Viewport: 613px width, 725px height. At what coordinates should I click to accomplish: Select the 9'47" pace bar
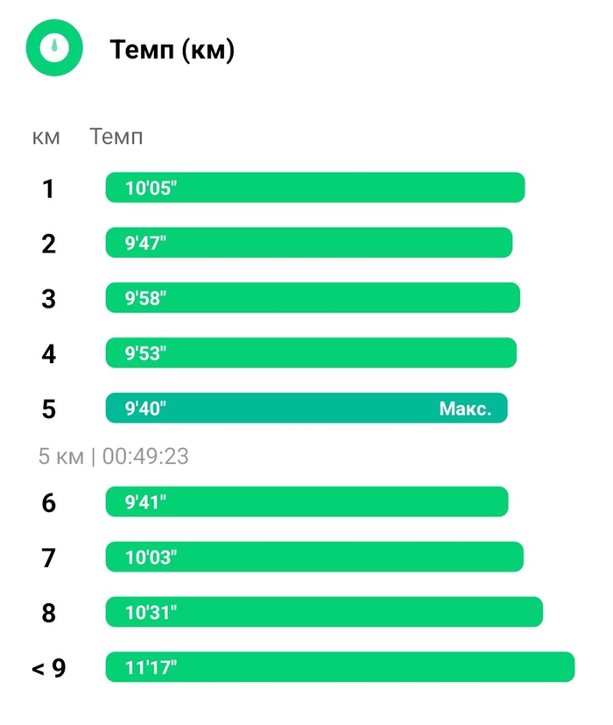(308, 243)
